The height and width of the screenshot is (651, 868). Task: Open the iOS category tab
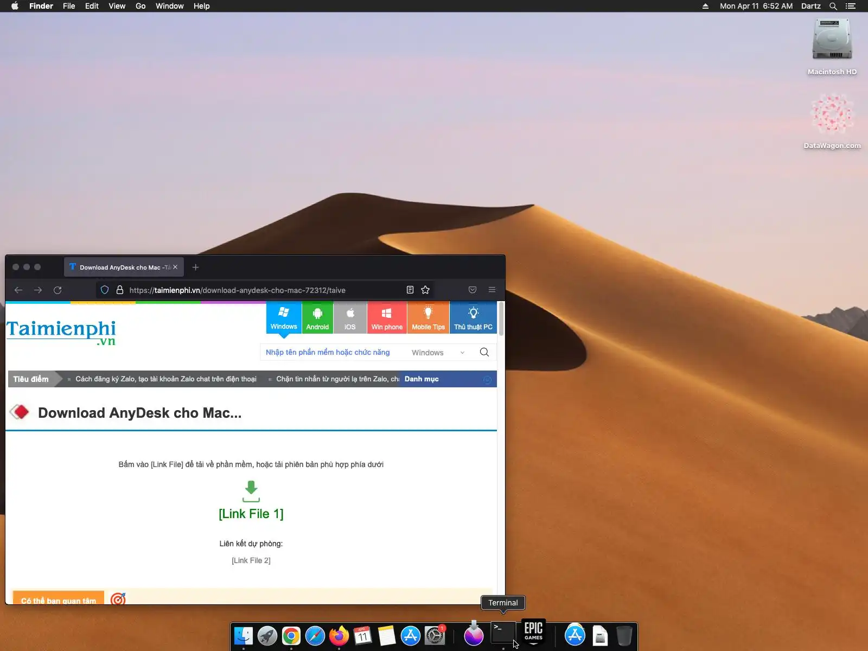[350, 317]
